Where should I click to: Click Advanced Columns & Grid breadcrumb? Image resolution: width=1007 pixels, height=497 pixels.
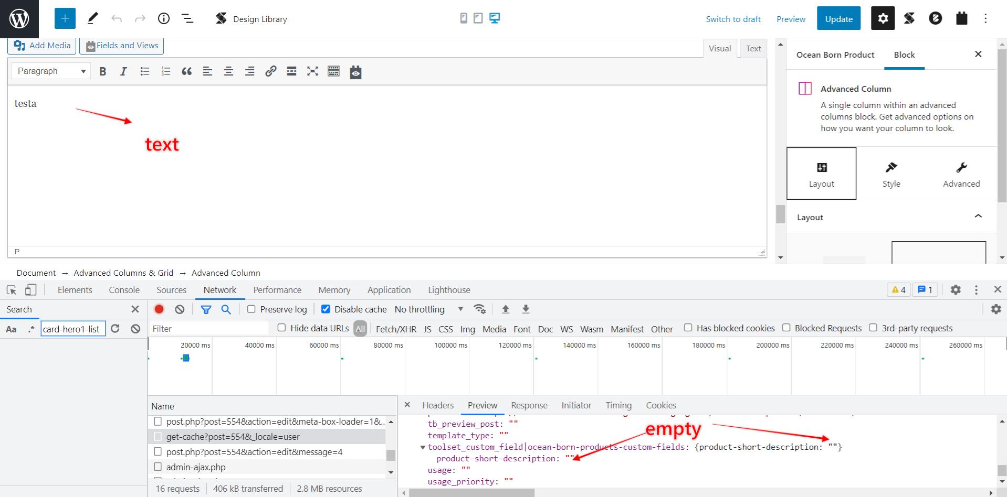pyautogui.click(x=123, y=273)
